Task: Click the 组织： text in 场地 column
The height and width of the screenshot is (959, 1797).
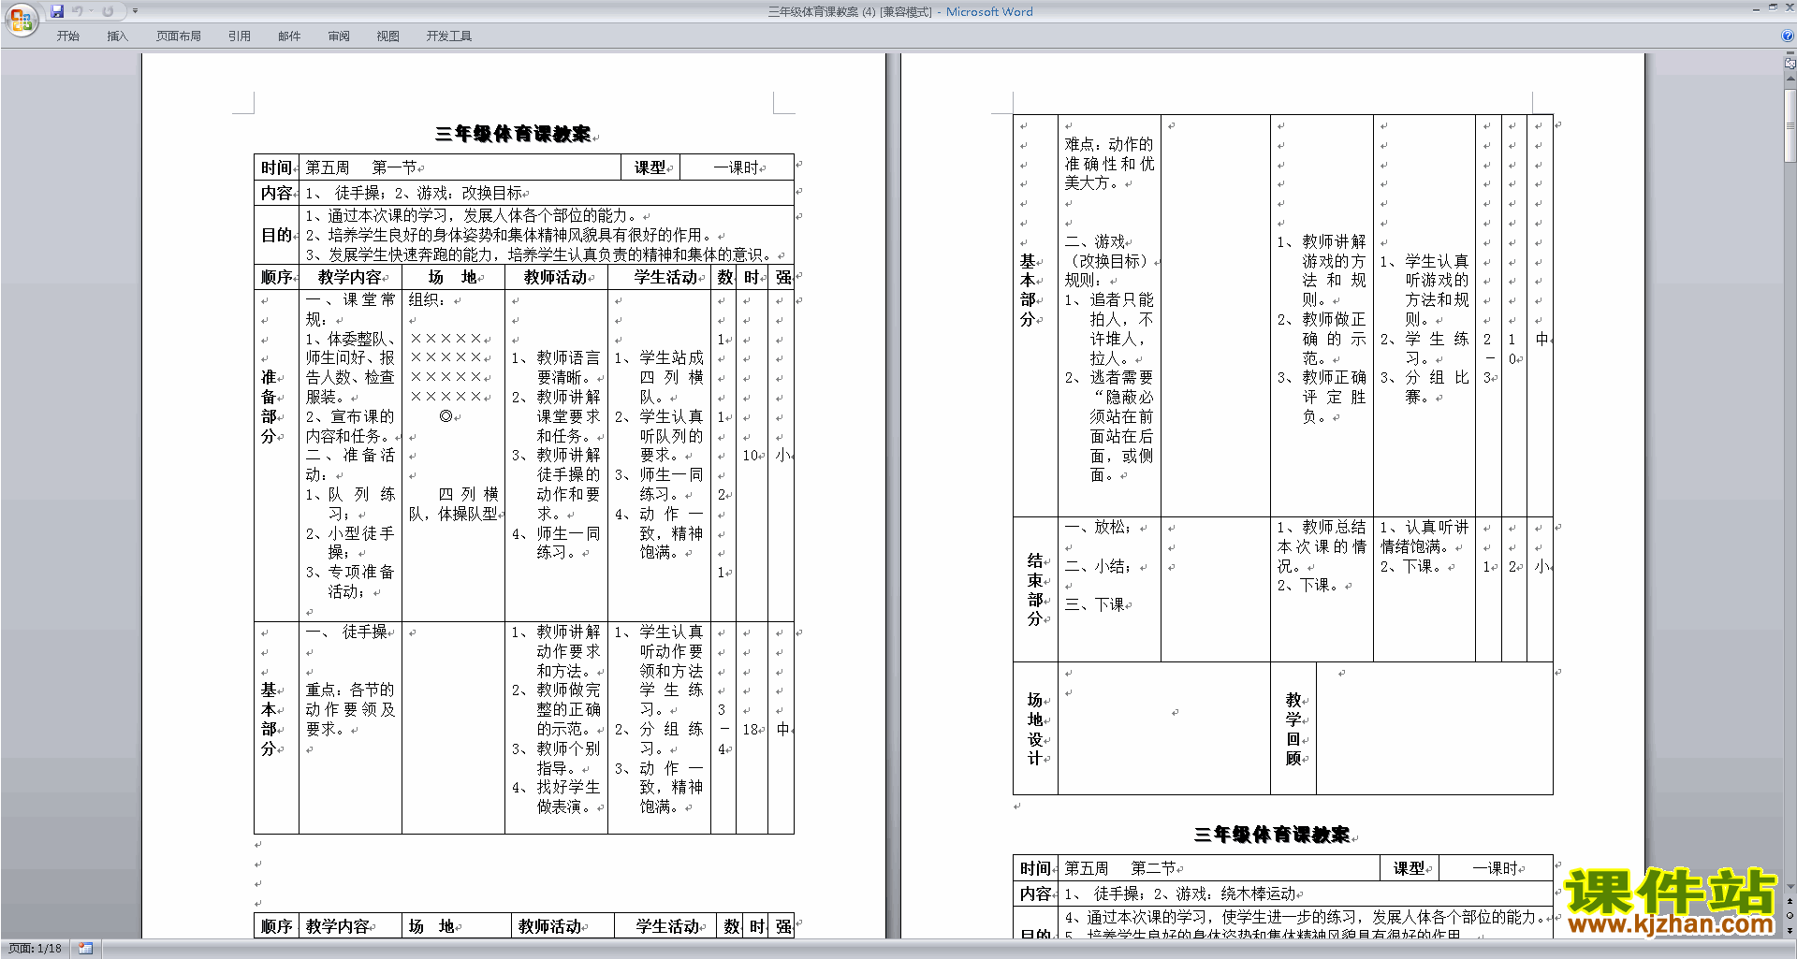Action: coord(428,300)
